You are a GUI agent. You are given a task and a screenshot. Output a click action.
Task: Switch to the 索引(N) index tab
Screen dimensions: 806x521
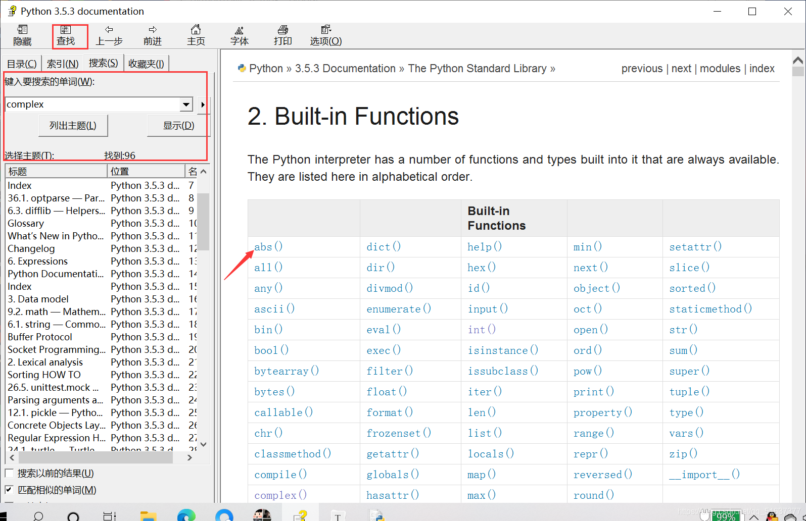coord(63,64)
